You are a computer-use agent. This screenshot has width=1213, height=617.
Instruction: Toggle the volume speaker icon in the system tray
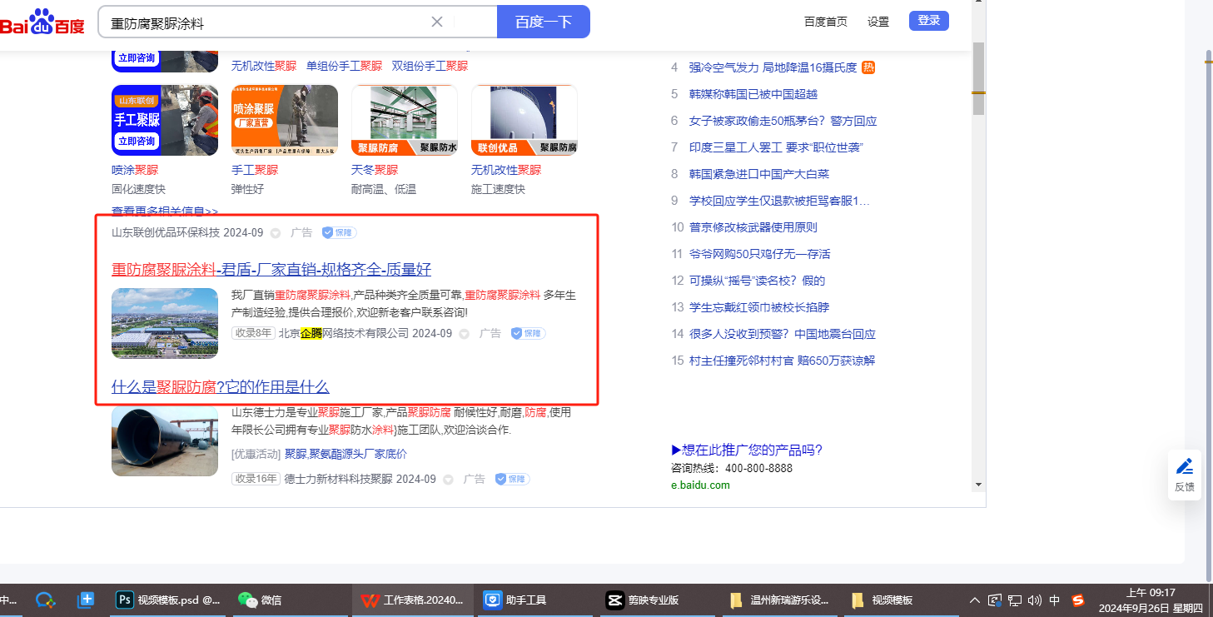(1035, 600)
